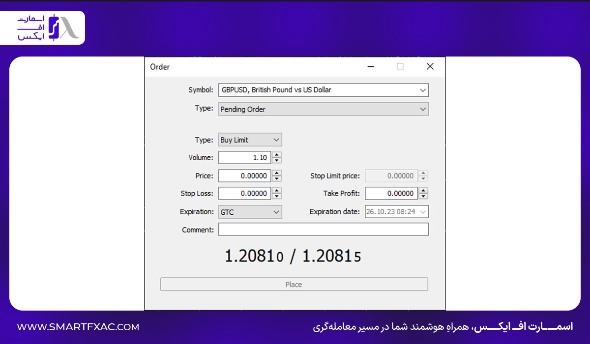The width and height of the screenshot is (590, 344).
Task: Click the bid price 1.20810
Action: tap(254, 256)
